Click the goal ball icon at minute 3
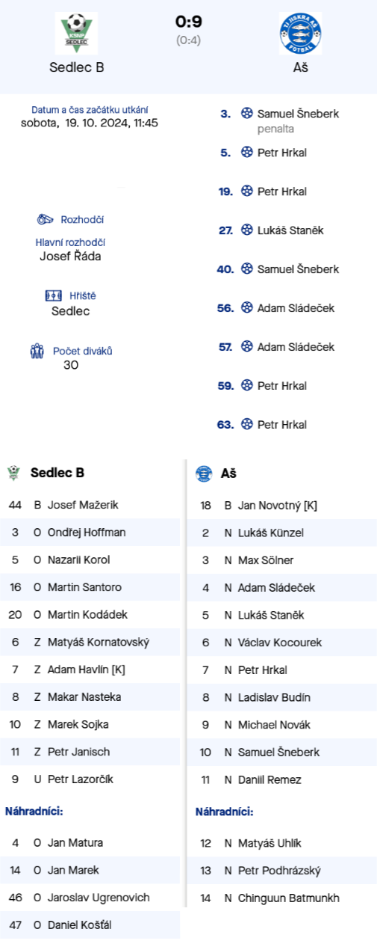Viewport: 377px width, 941px height. point(247,114)
